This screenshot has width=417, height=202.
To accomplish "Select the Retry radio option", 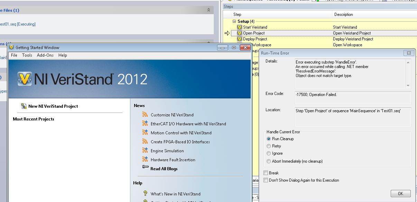I will 269,146.
